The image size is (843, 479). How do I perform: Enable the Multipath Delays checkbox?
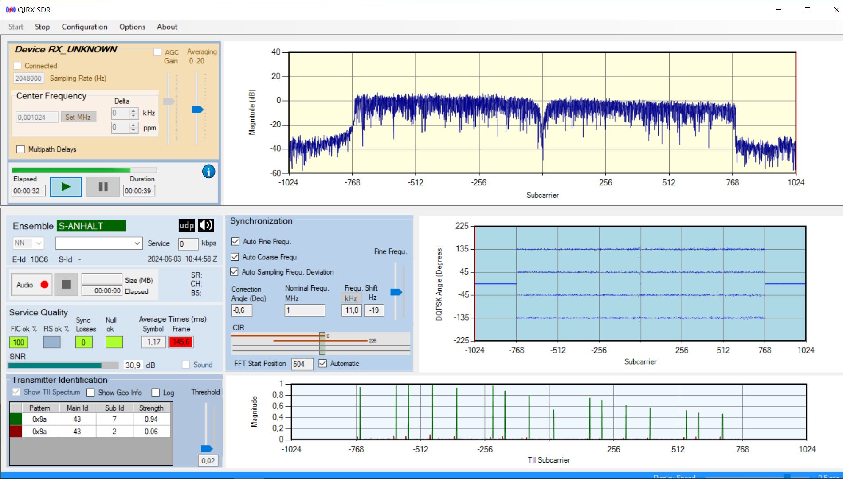[x=20, y=149]
